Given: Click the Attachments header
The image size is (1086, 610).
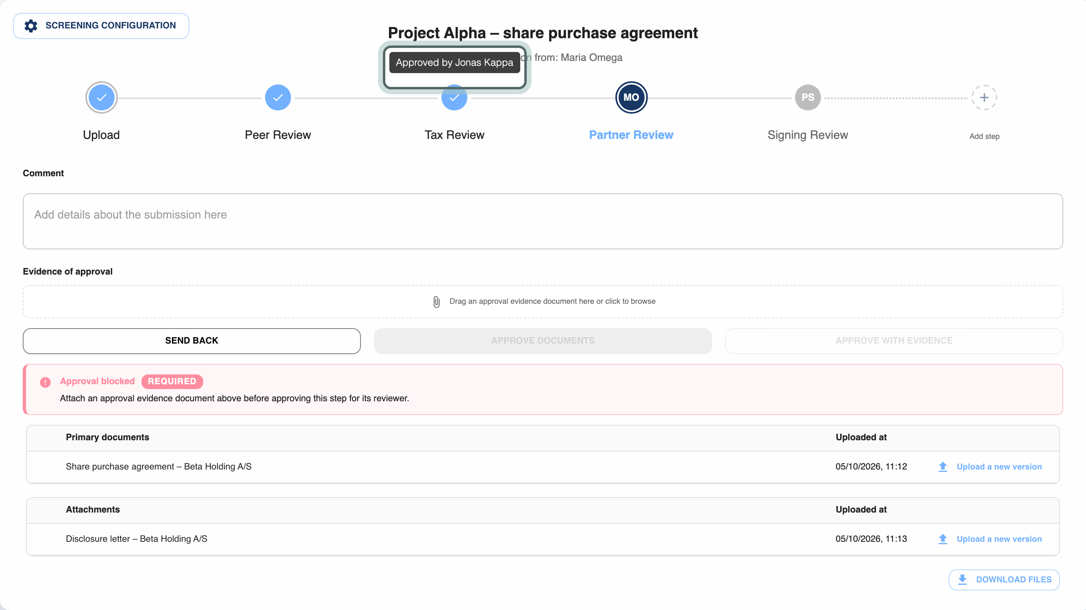Looking at the screenshot, I should click(93, 509).
